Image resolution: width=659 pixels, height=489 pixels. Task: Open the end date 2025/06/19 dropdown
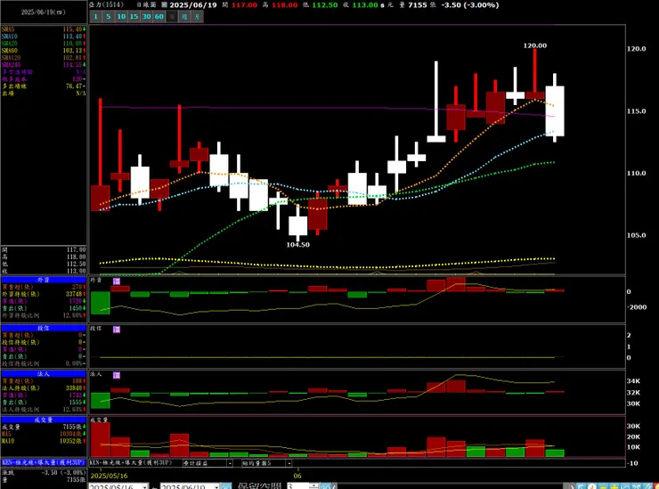pyautogui.click(x=217, y=486)
